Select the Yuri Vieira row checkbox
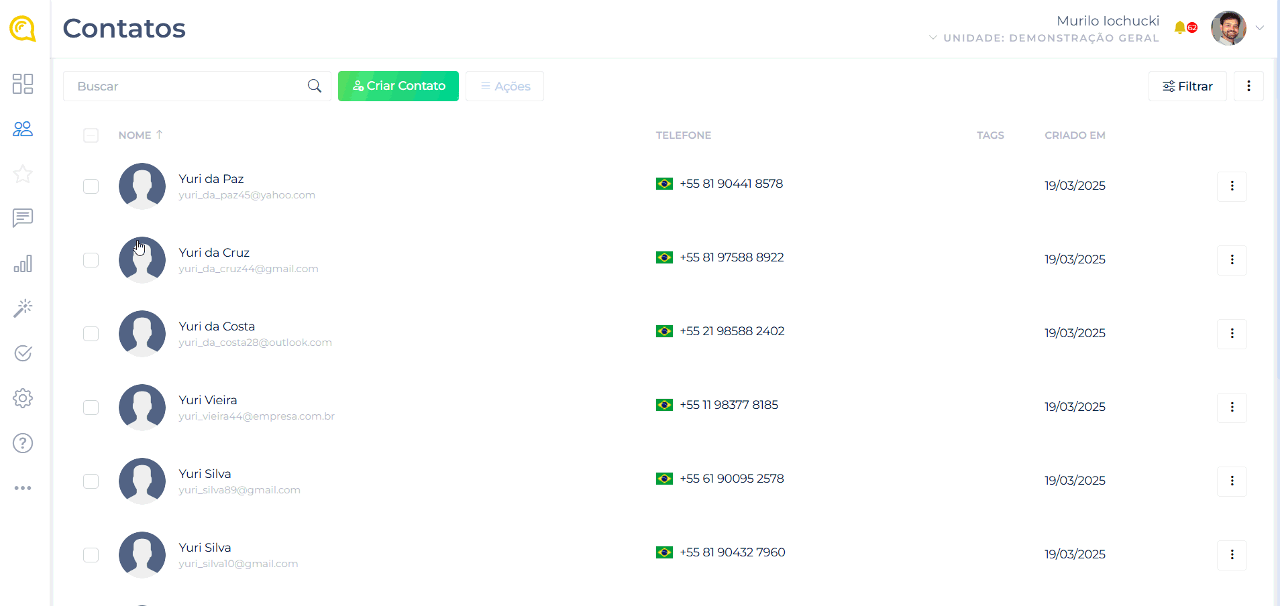 [x=91, y=408]
